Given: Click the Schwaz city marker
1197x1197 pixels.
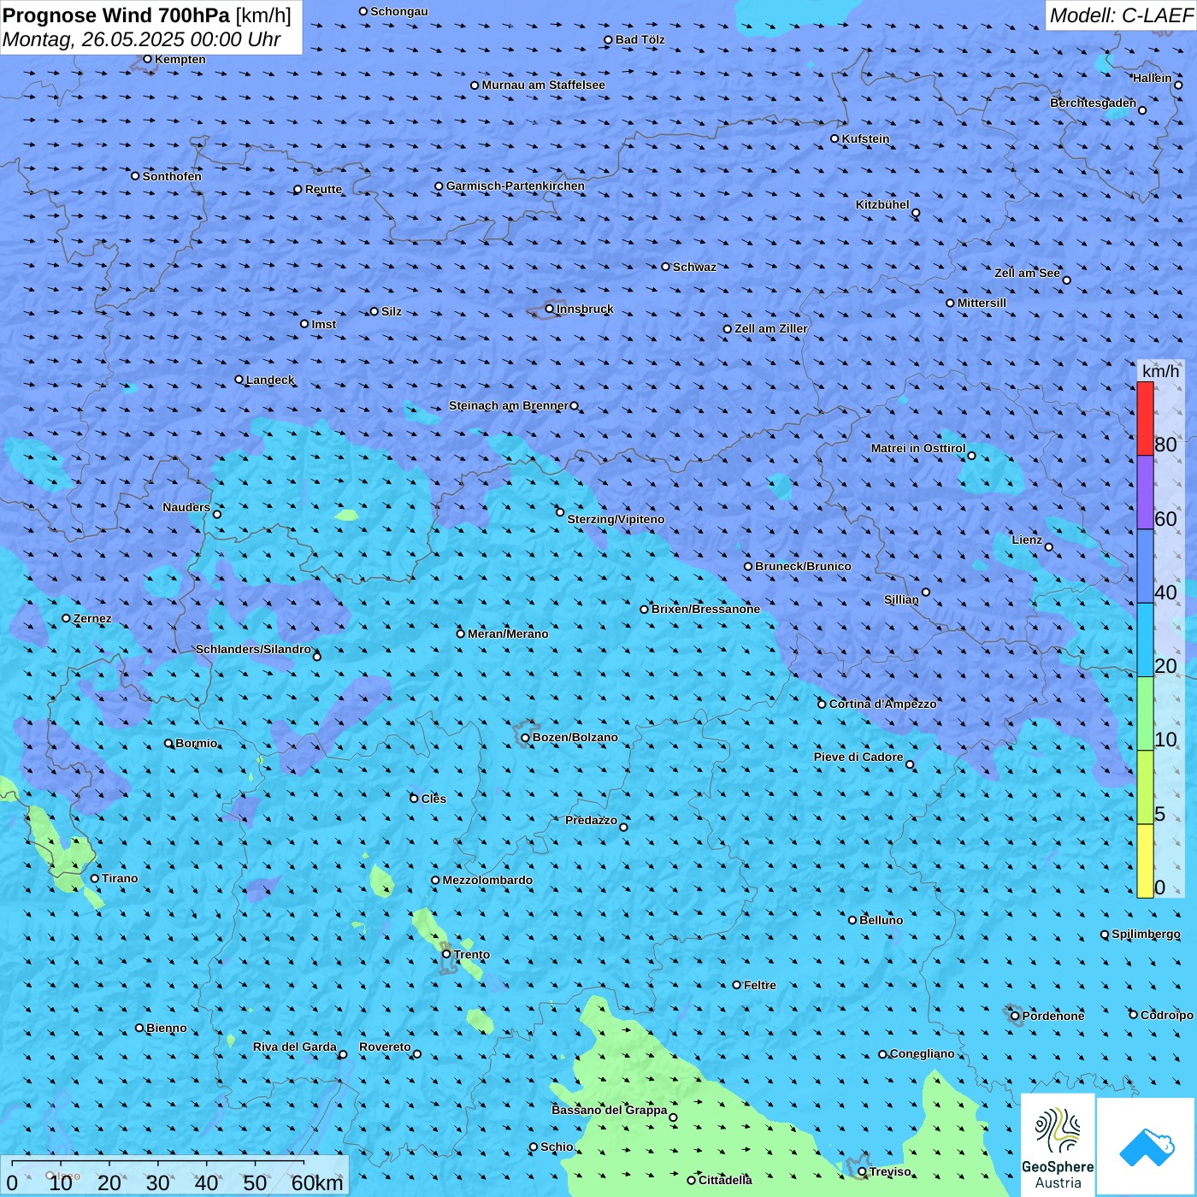Looking at the screenshot, I should click(666, 267).
